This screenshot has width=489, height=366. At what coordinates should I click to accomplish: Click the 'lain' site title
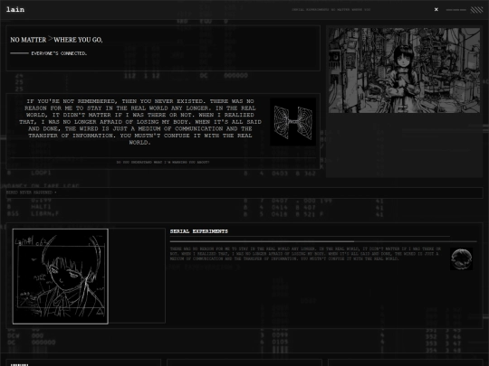pyautogui.click(x=15, y=9)
